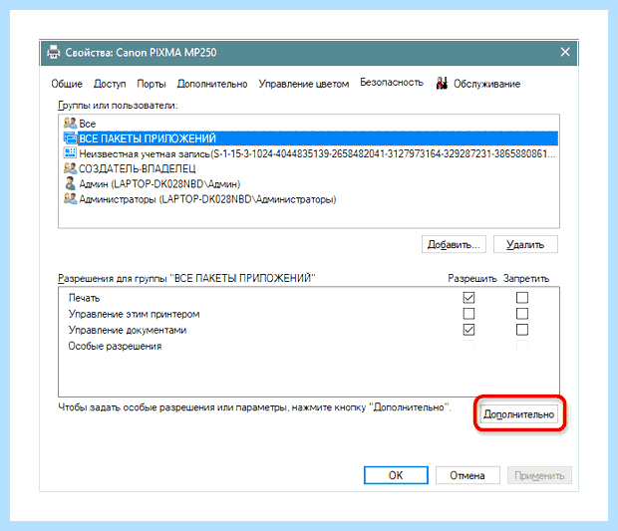This screenshot has width=618, height=531.
Task: Click the Удалить button
Action: point(525,245)
